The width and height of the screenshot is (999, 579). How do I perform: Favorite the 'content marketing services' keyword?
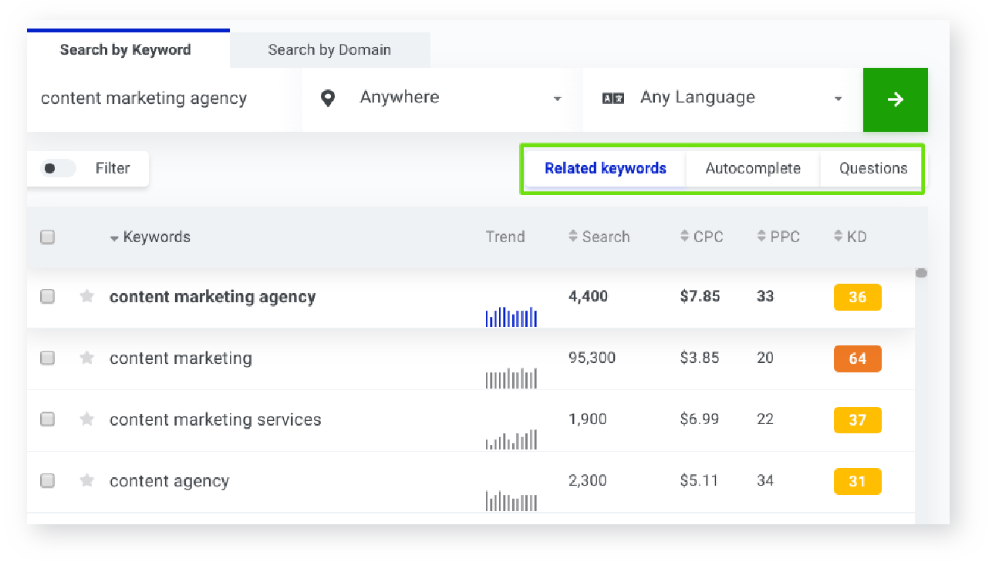[87, 419]
